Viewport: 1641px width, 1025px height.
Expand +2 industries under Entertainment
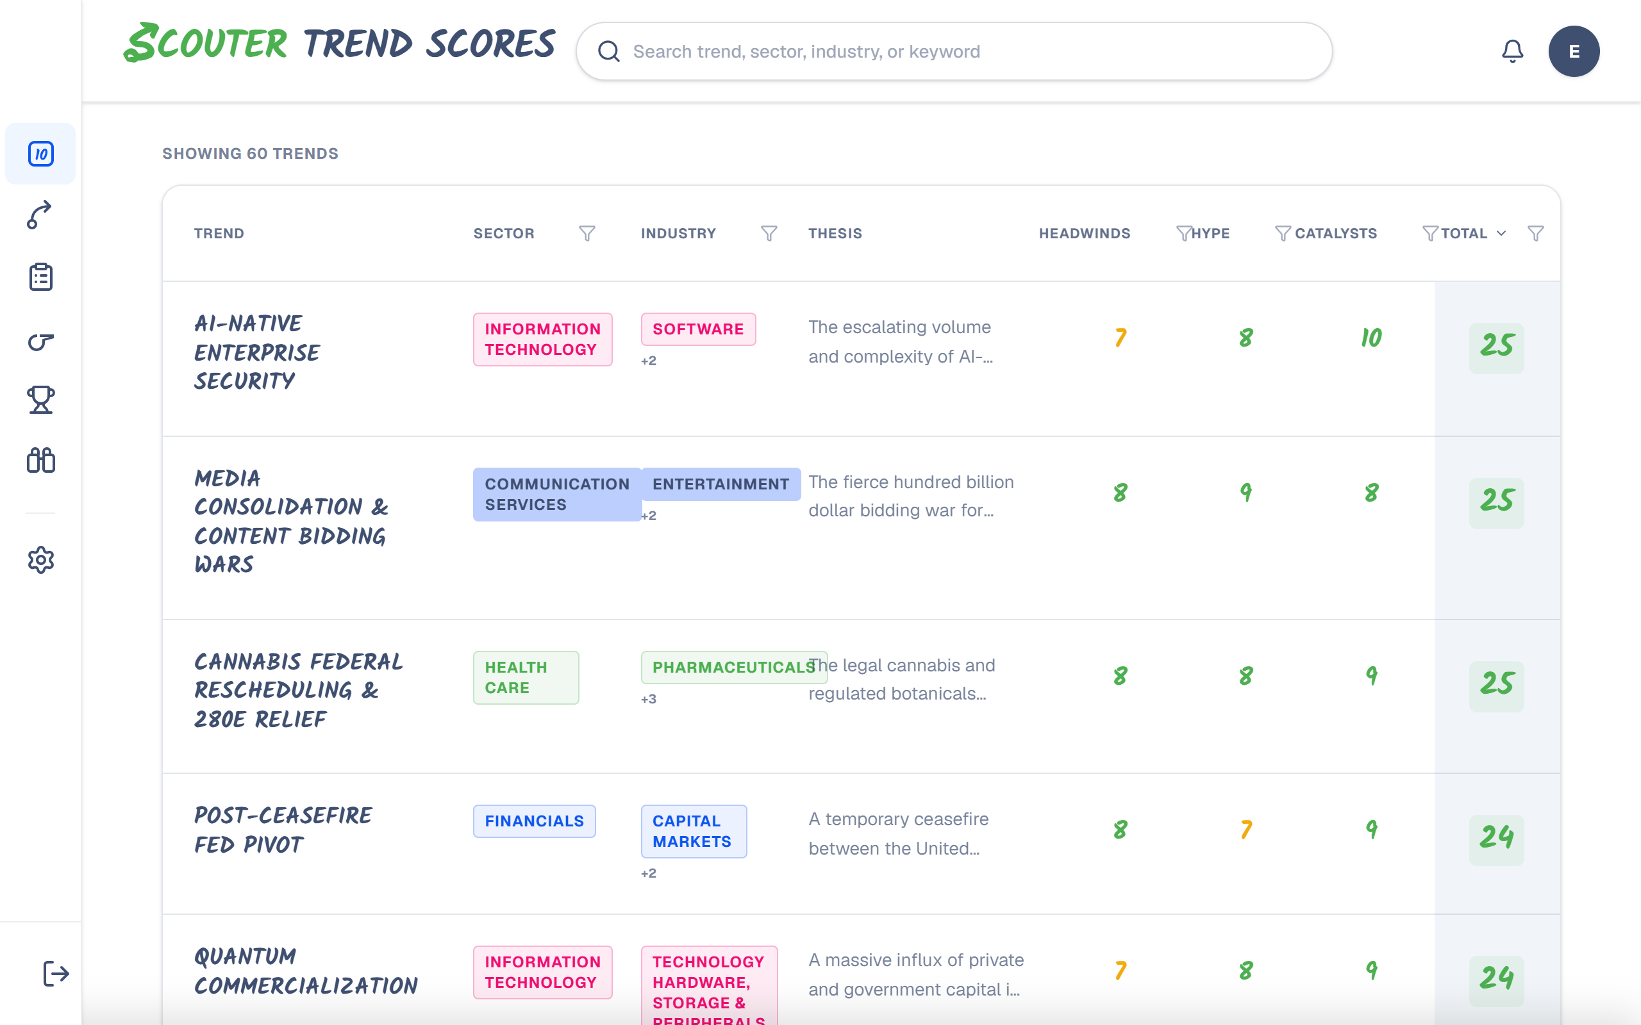coord(649,516)
